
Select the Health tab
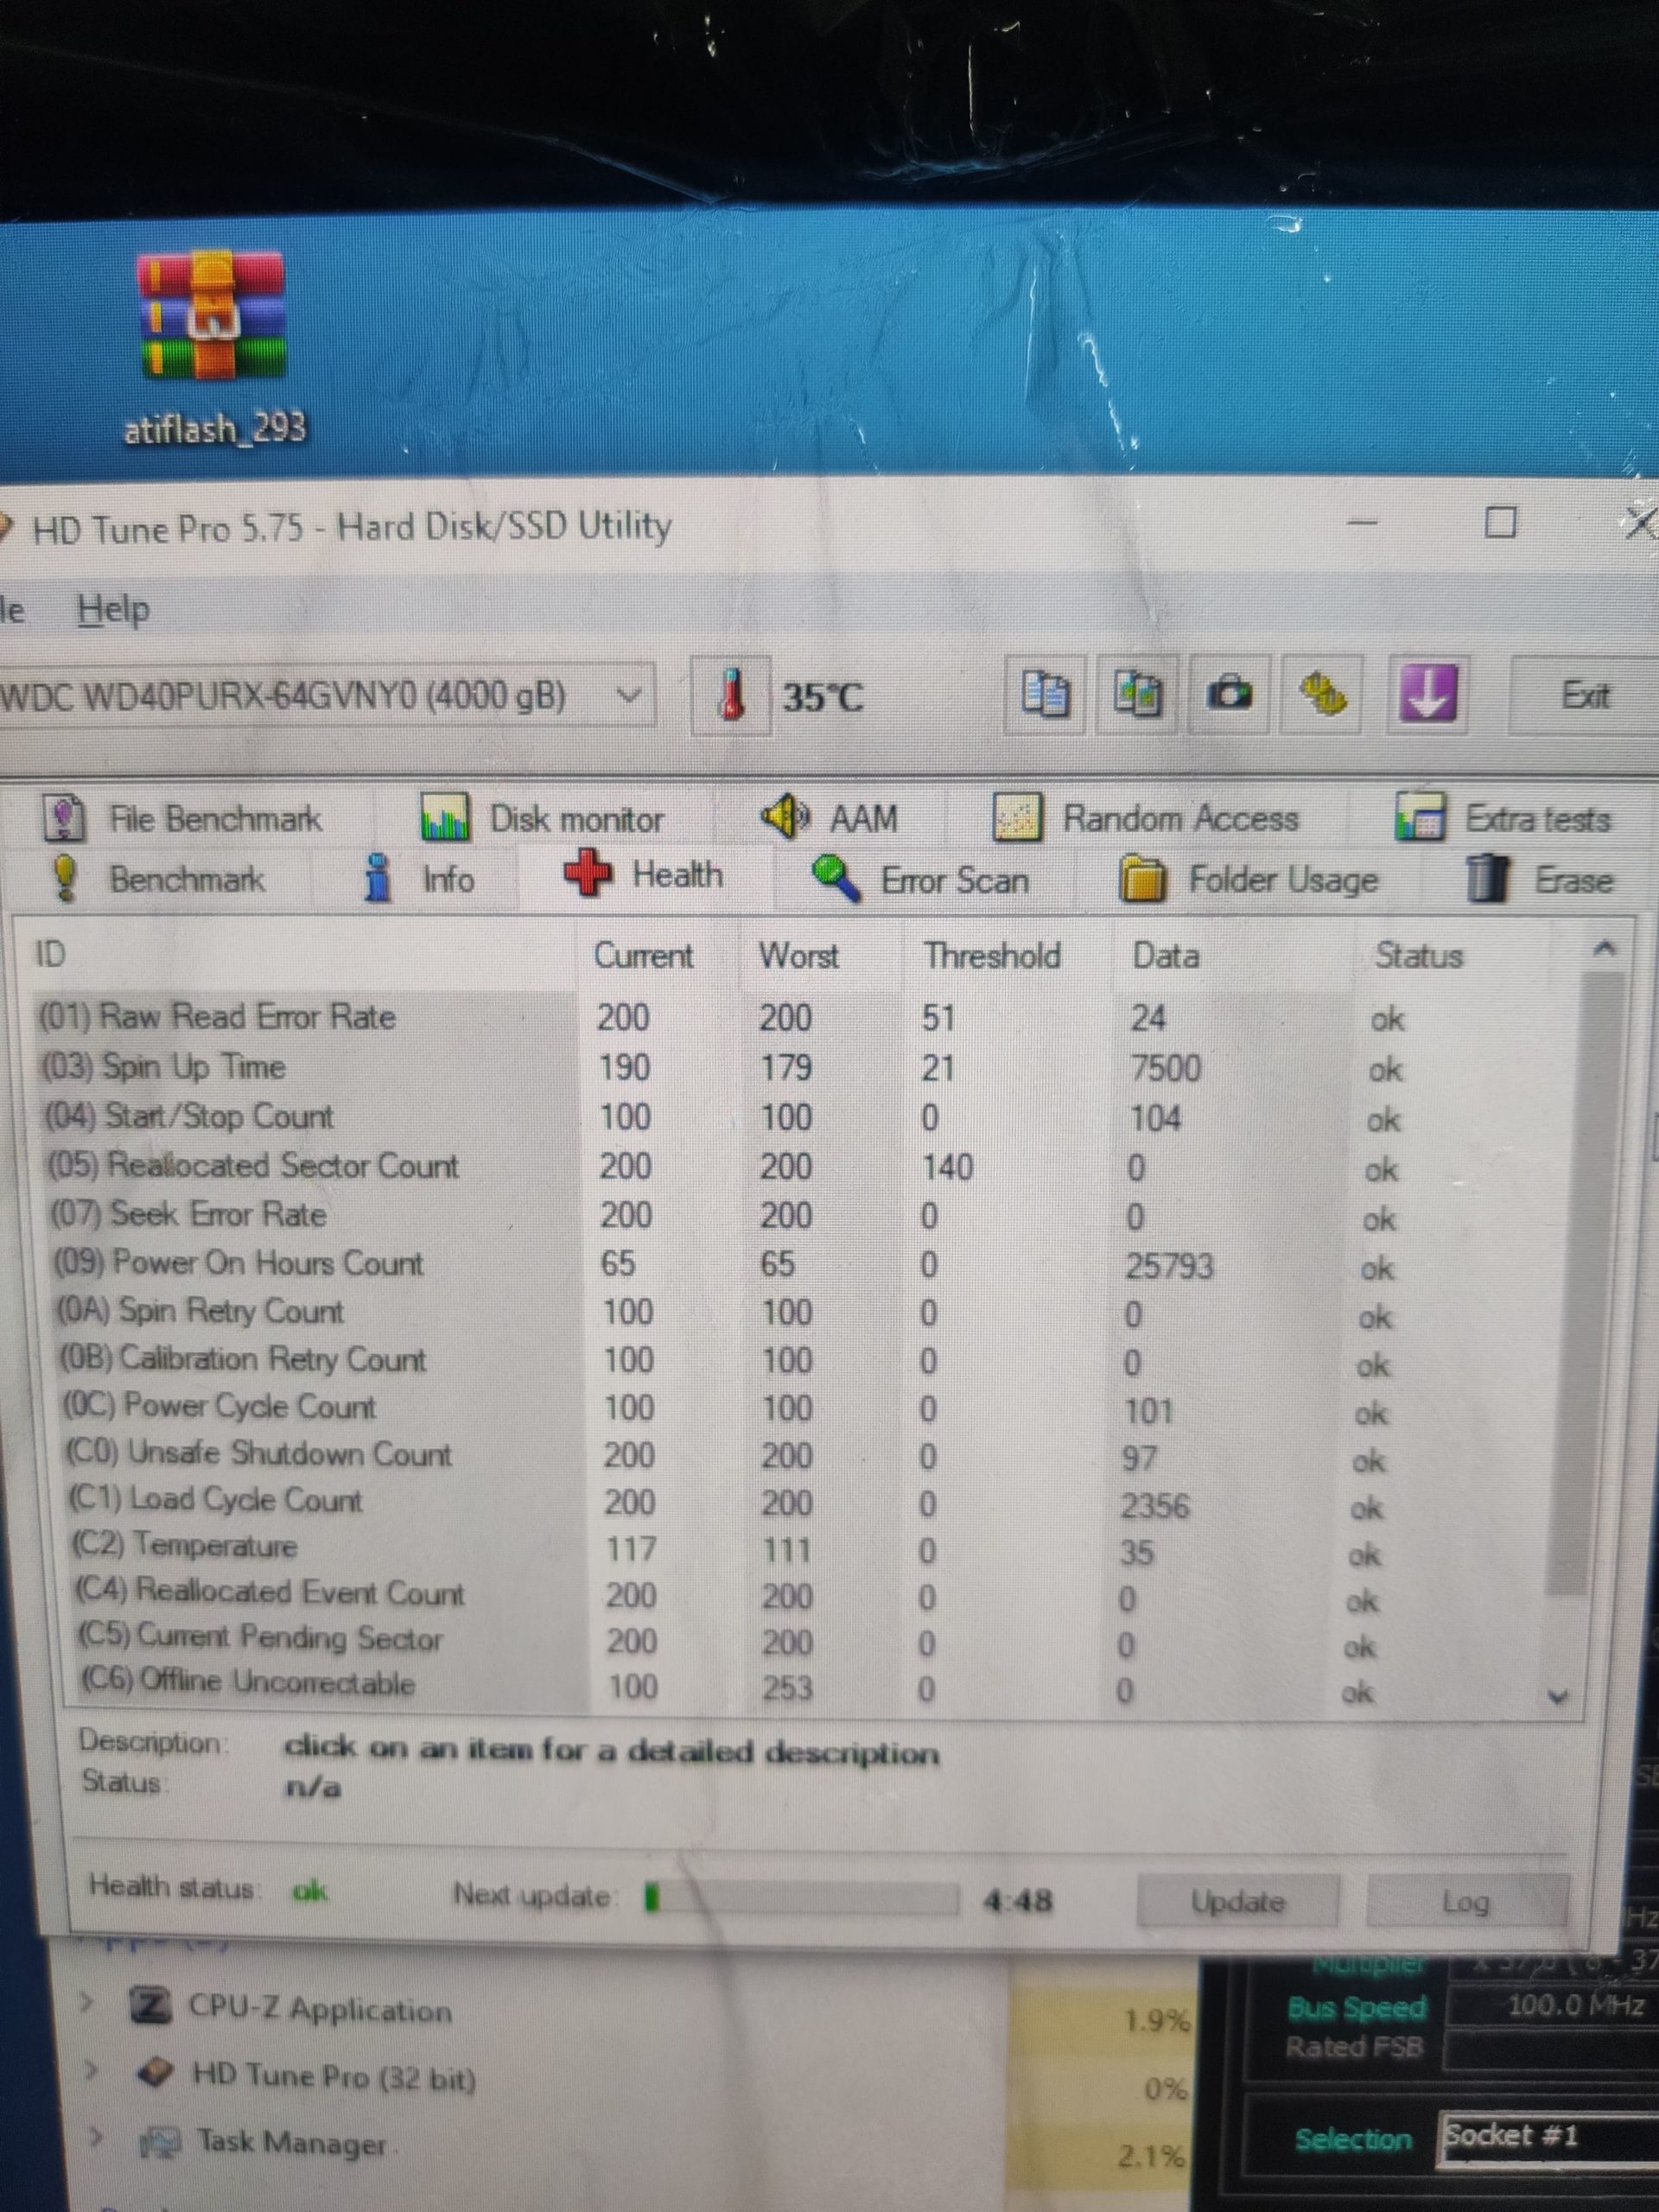(x=643, y=875)
